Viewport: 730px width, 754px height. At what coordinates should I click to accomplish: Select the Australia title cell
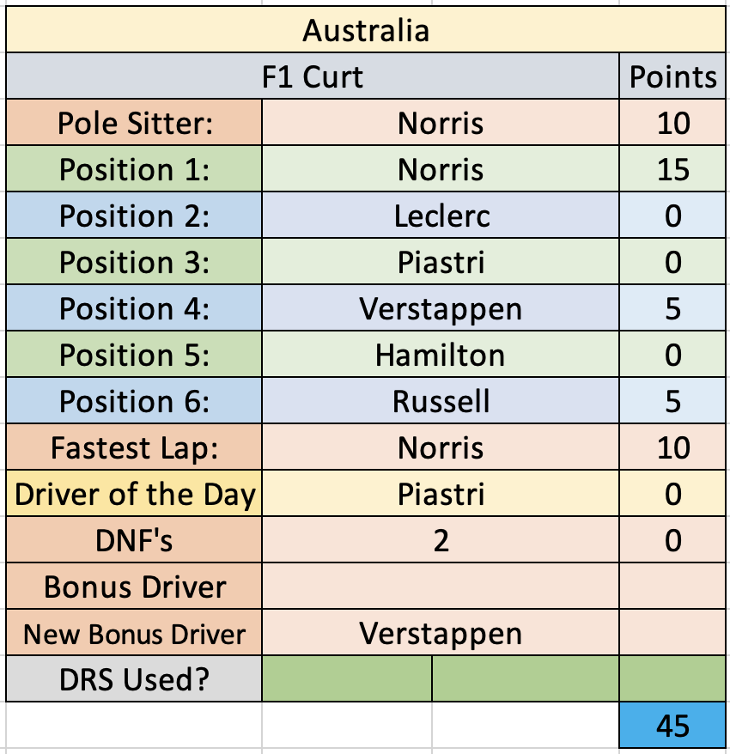click(x=366, y=30)
